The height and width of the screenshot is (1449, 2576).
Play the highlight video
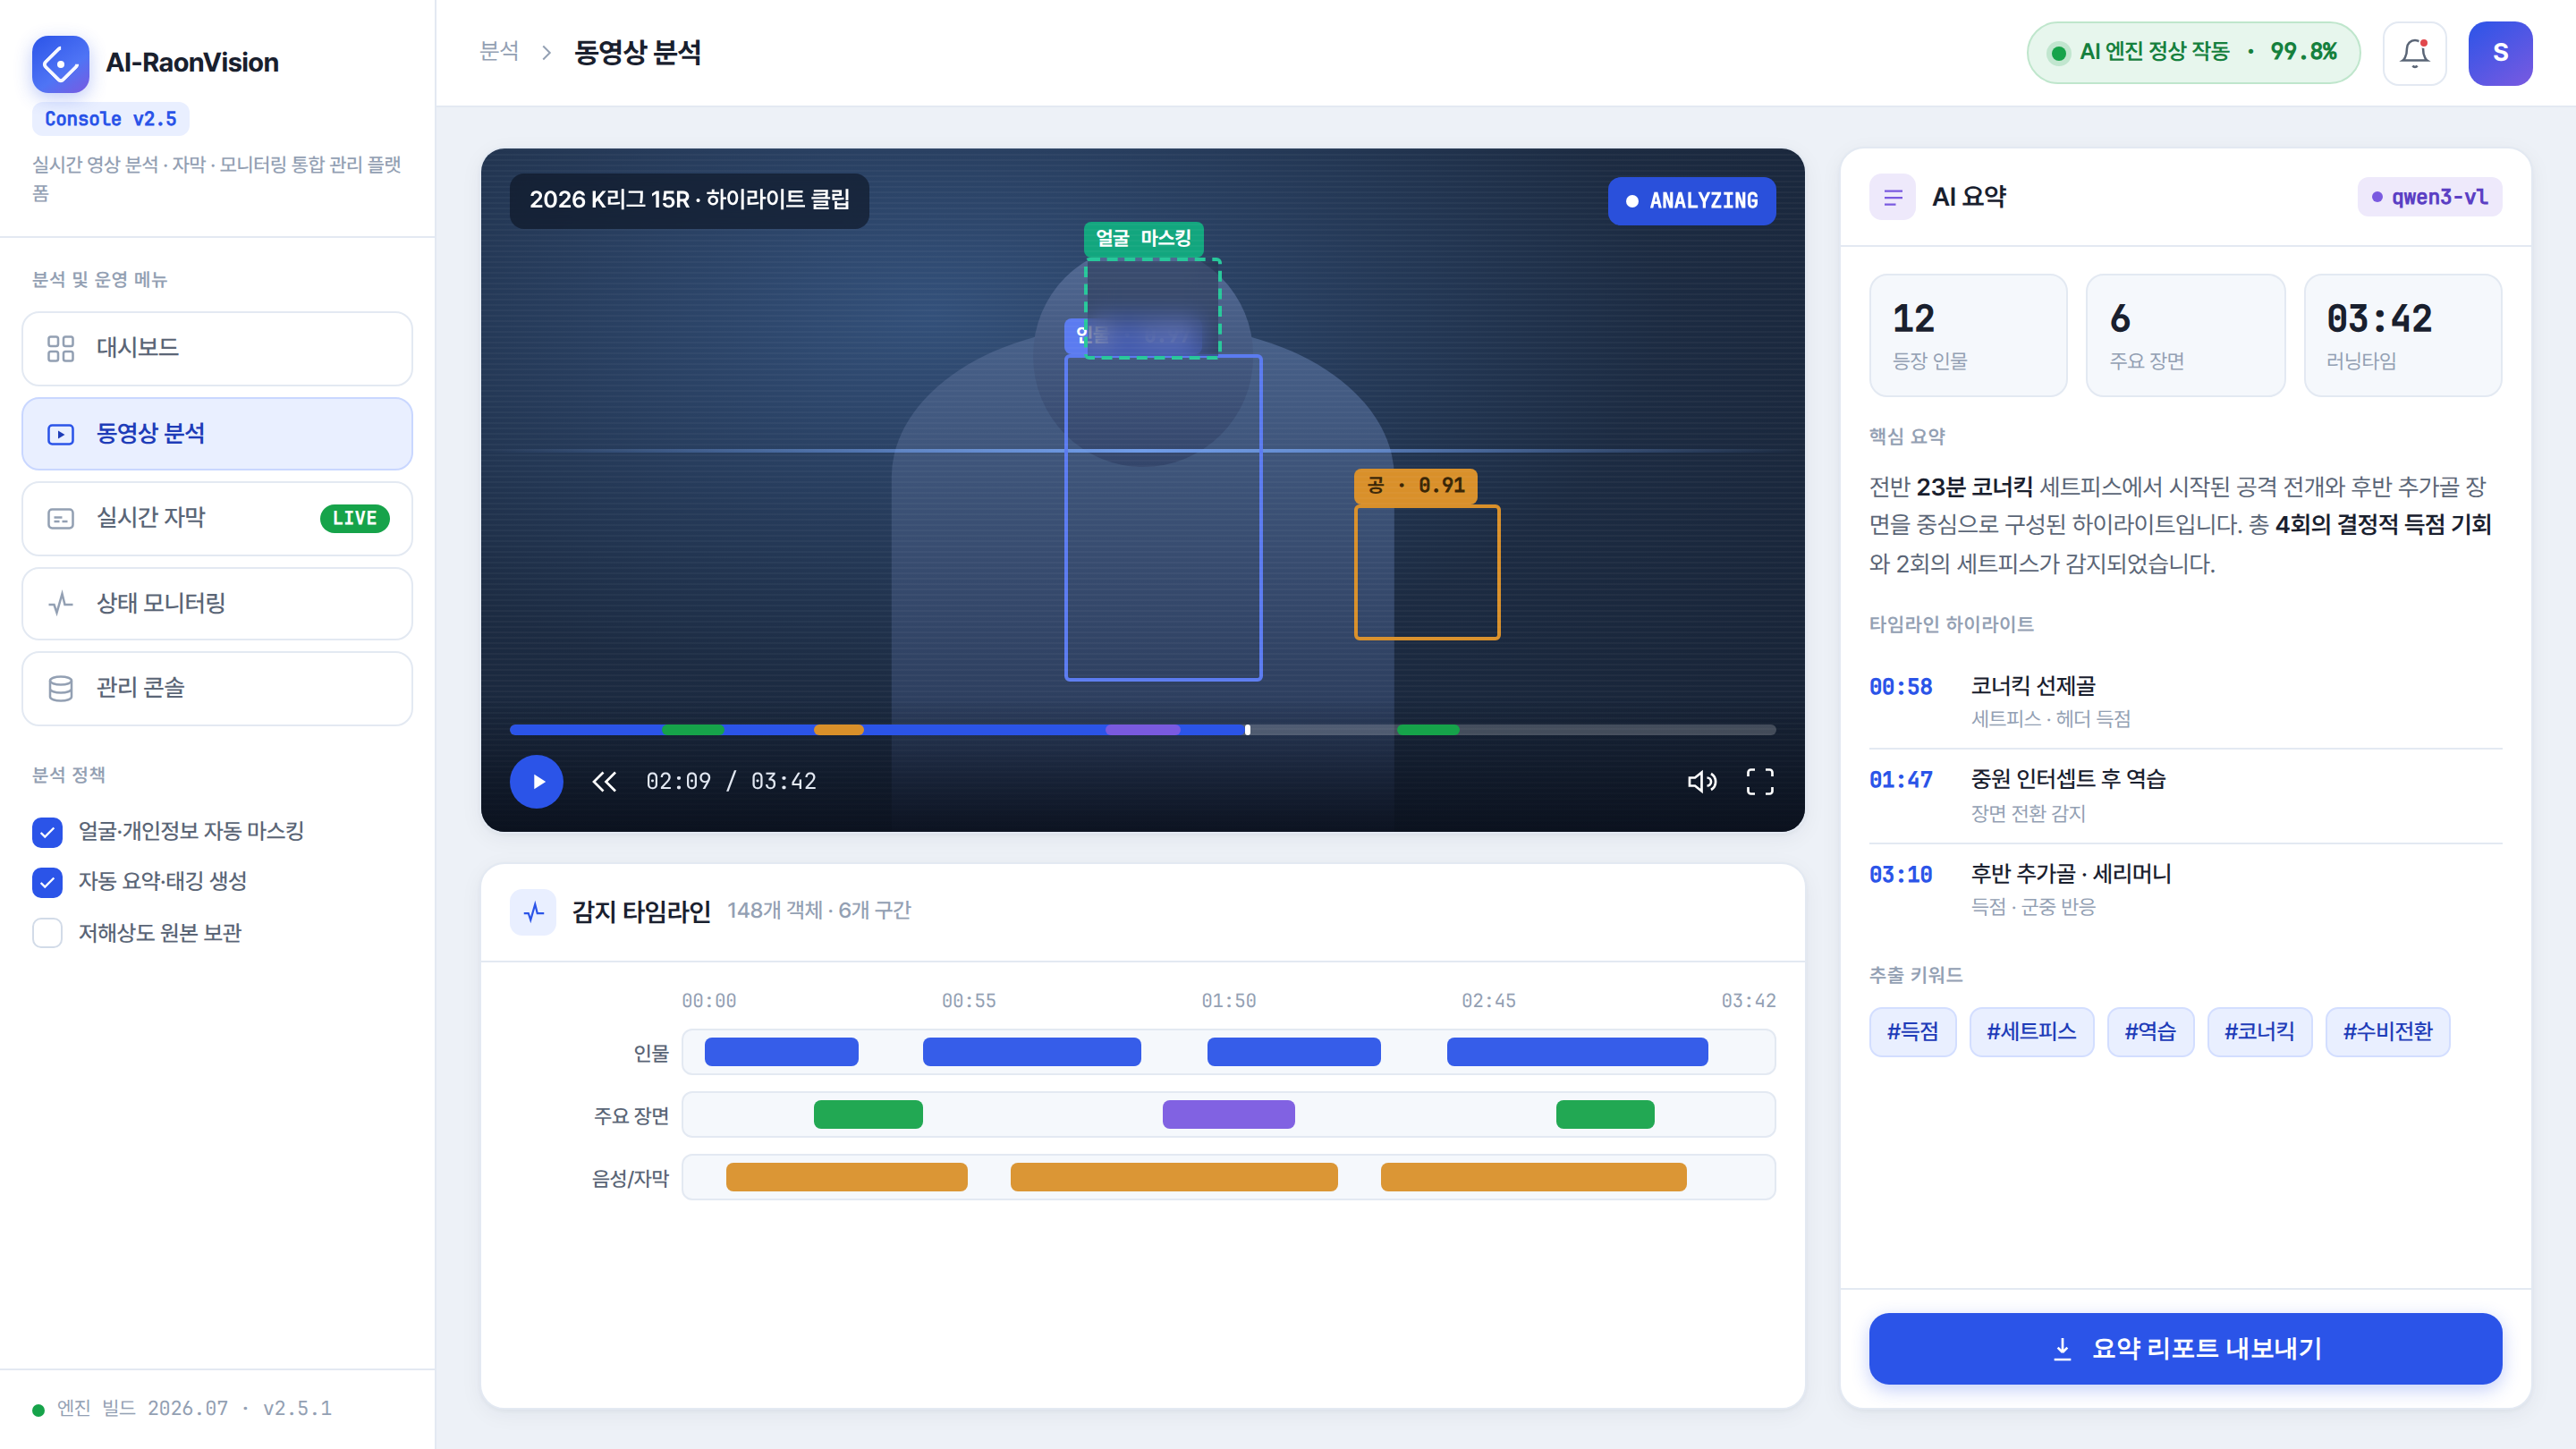[537, 781]
